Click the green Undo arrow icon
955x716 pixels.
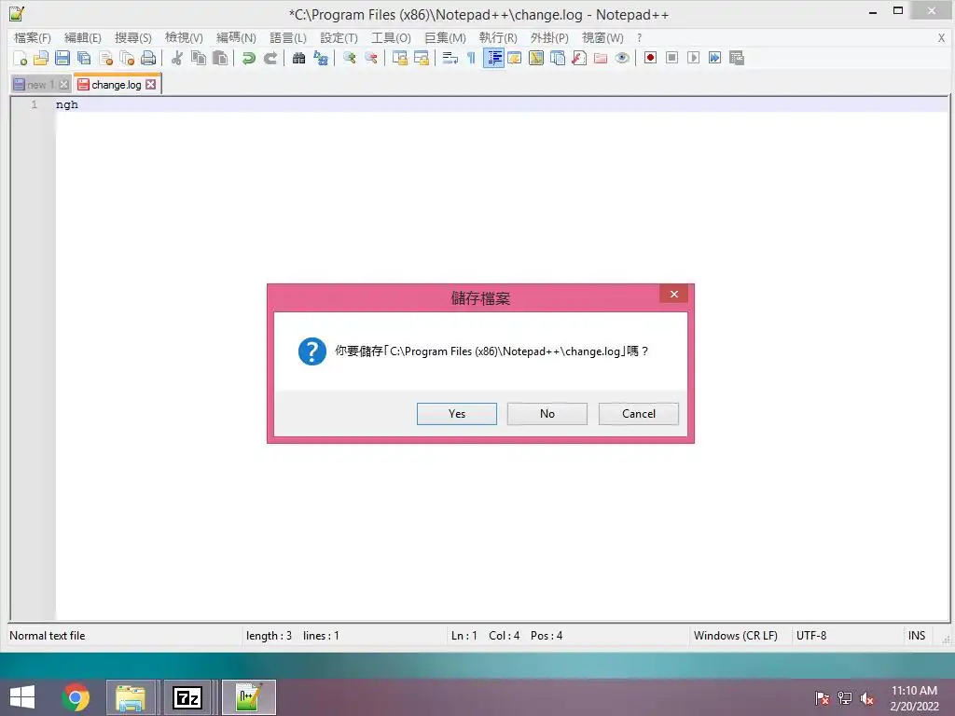(248, 58)
